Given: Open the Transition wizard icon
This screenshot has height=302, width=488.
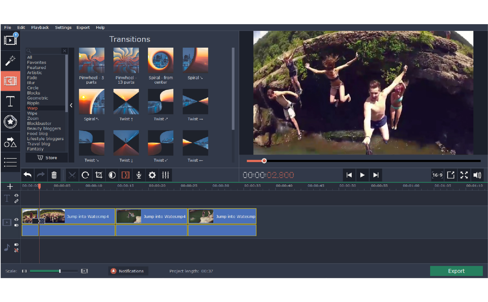Looking at the screenshot, I should (125, 175).
